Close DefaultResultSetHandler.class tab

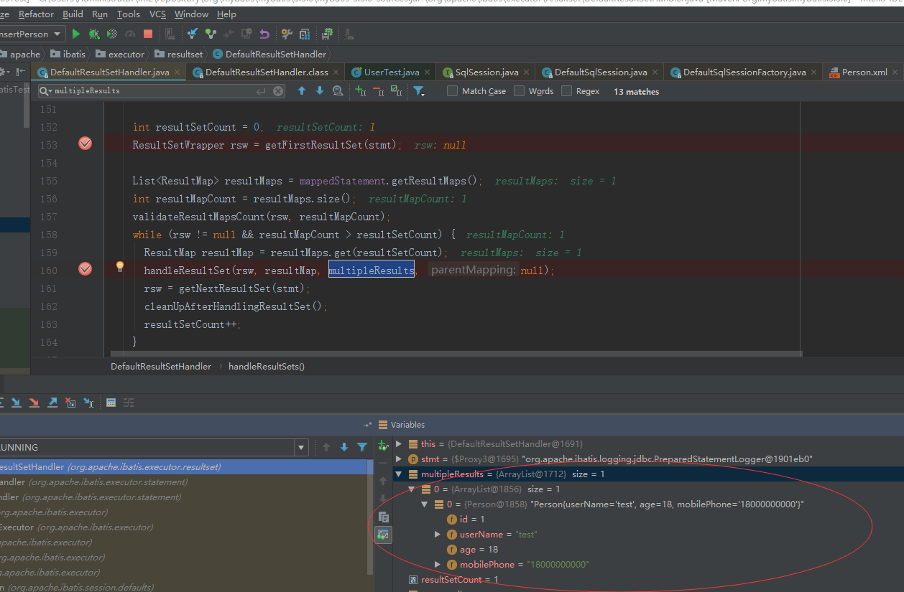[x=337, y=72]
